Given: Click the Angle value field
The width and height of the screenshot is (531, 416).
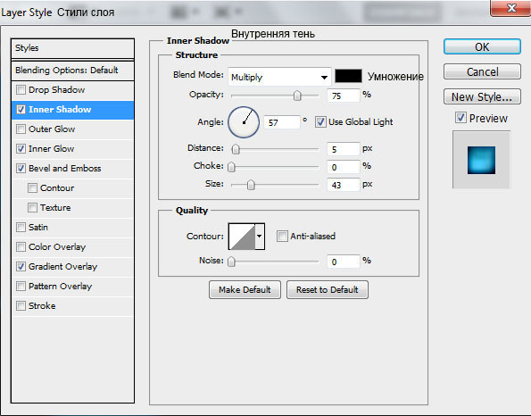Looking at the screenshot, I should click(x=282, y=122).
